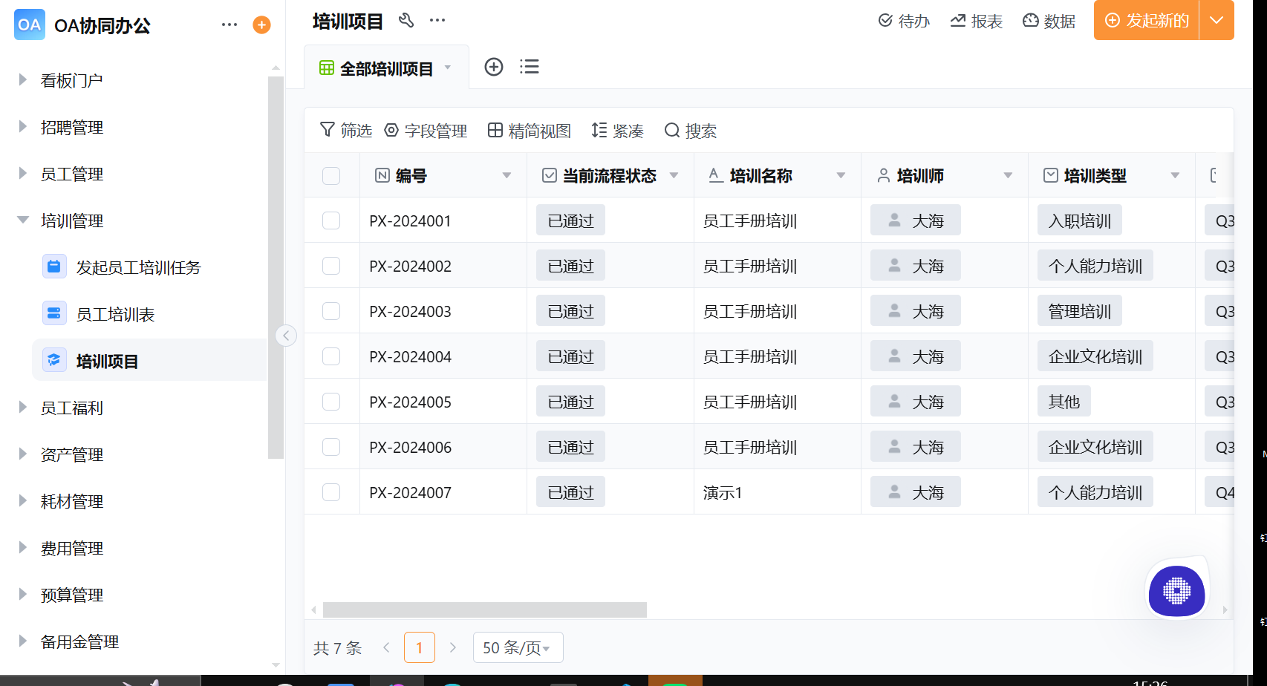
Task: Open the 搜索 search tool
Action: tap(690, 131)
